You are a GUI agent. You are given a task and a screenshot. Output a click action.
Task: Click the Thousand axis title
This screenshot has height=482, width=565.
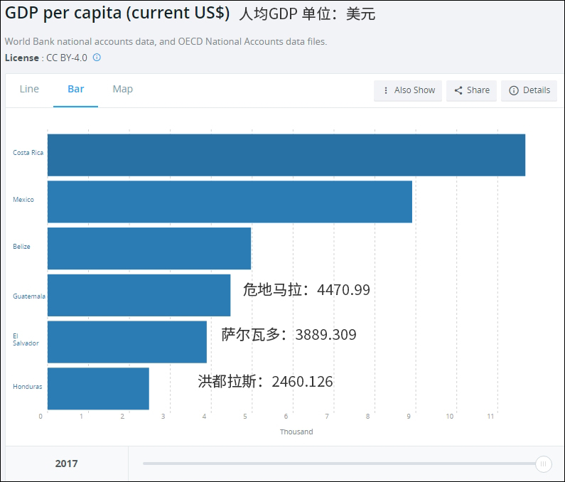coord(296,432)
